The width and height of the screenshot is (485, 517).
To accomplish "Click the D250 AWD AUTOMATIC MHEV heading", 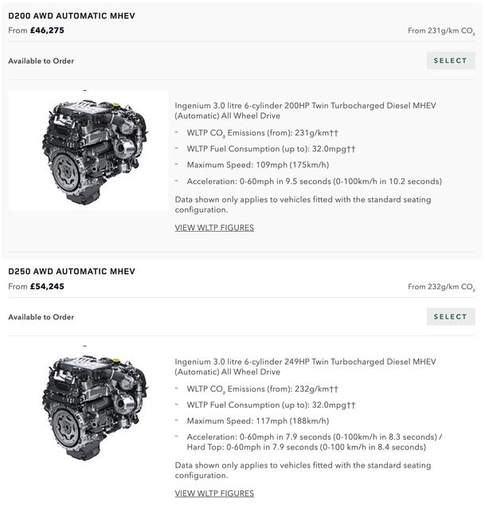I will (72, 272).
